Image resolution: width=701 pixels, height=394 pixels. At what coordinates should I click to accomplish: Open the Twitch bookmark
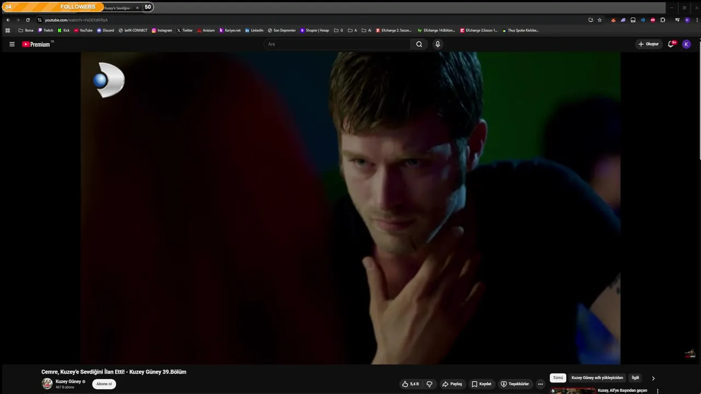click(45, 31)
